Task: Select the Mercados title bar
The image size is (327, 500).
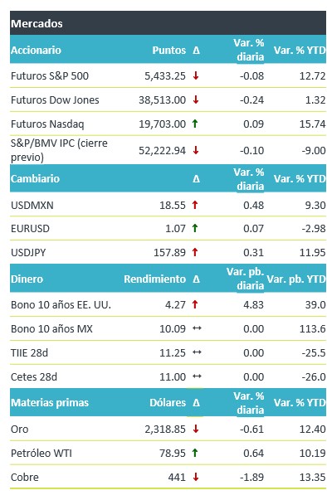Action: (168, 23)
